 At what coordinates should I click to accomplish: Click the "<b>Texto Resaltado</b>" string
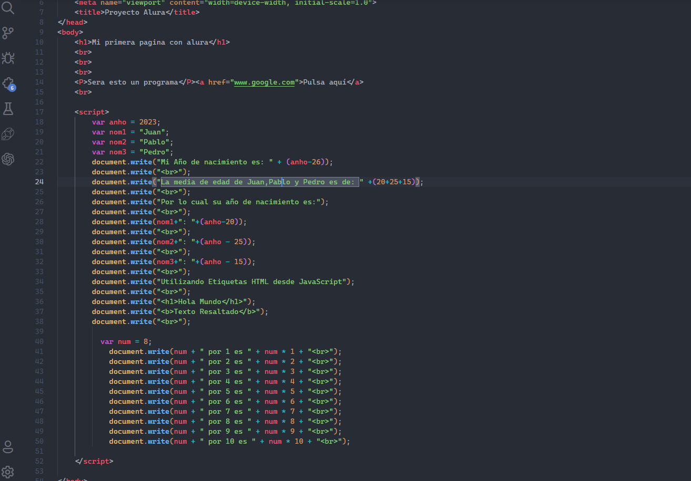point(208,311)
